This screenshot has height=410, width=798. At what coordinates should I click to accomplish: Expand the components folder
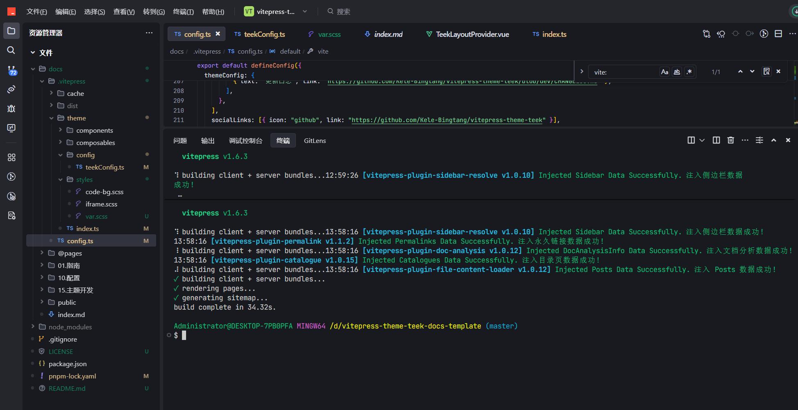[x=61, y=130]
